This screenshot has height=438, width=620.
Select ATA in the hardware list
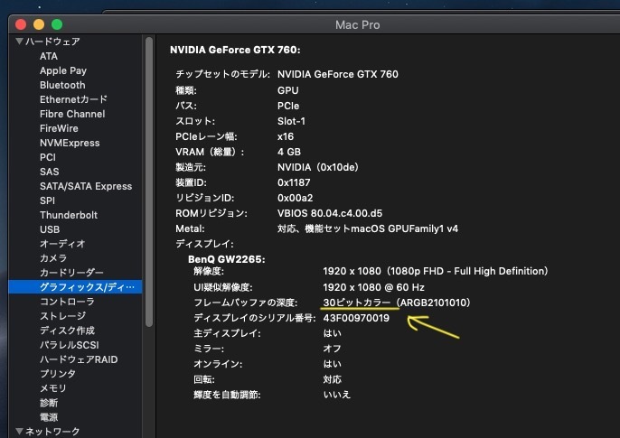click(x=49, y=56)
